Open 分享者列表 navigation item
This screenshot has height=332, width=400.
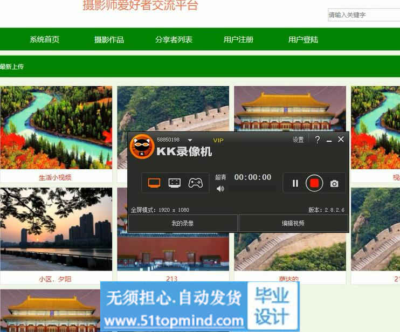point(174,39)
